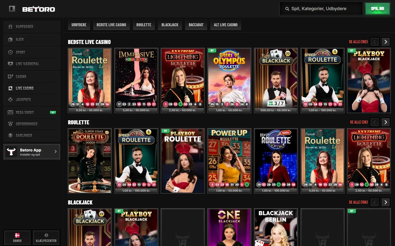This screenshot has width=395, height=246.
Task: Show next Roulette games with arrow
Action: coord(386,122)
